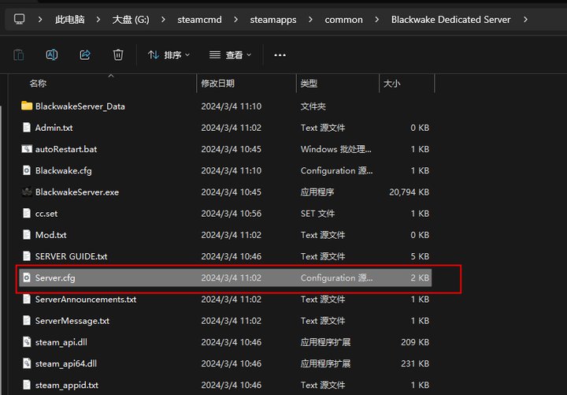567x395 pixels.
Task: Click the Server.cfg file name
Action: 55,278
